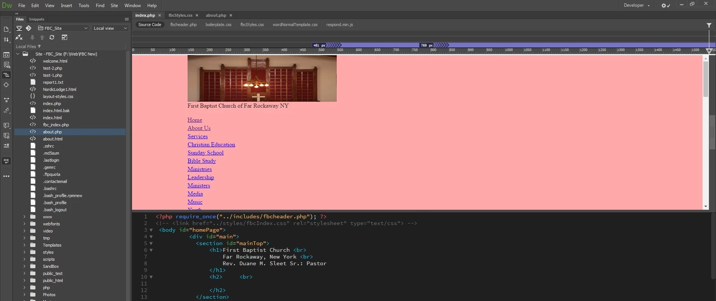Remove comment with crossed bubble icon

6,136
